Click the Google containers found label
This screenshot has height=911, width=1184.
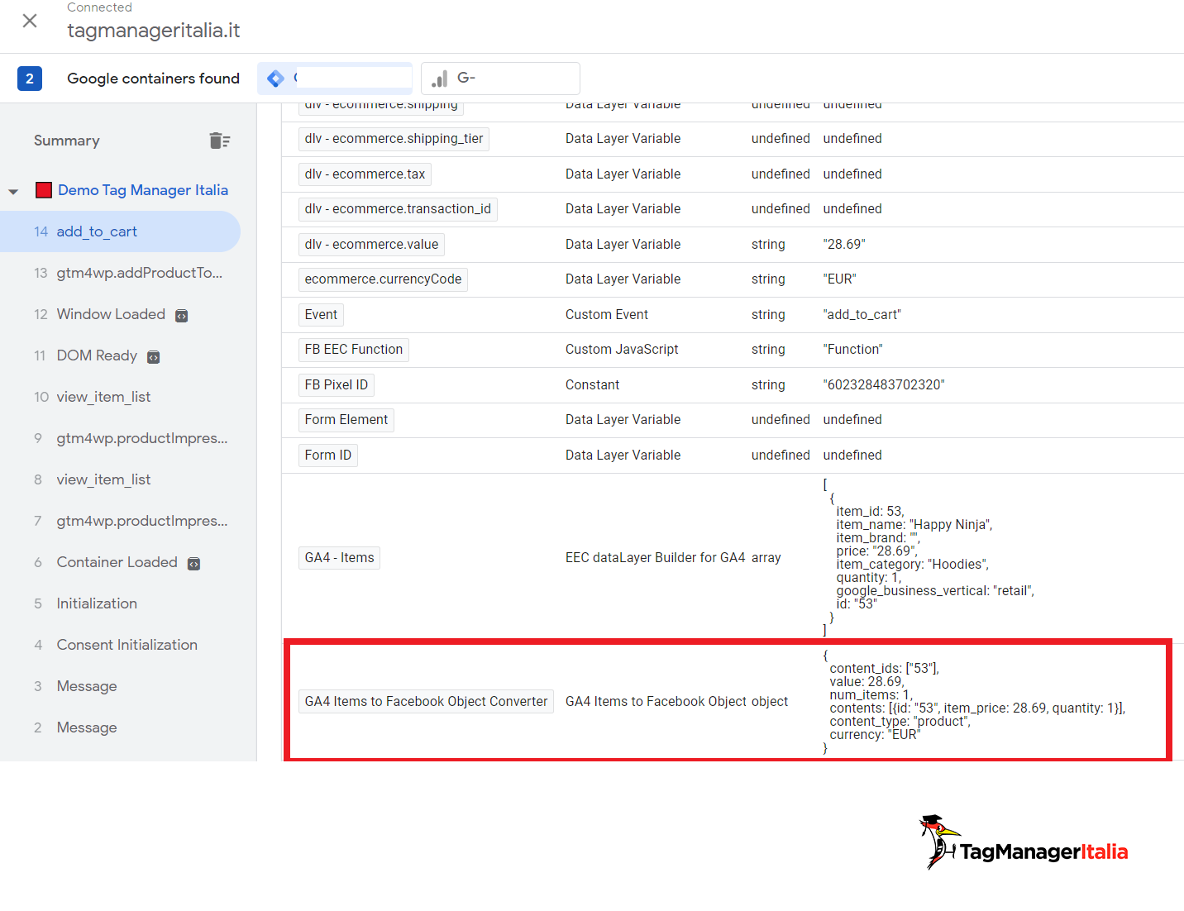click(x=153, y=79)
